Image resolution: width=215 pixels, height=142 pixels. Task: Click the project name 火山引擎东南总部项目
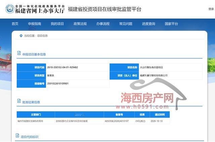click(152, 67)
